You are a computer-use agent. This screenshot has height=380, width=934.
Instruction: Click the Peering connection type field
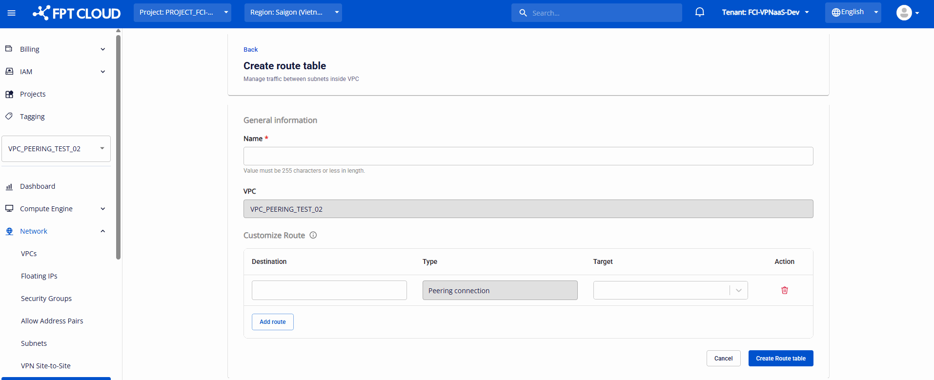[500, 290]
